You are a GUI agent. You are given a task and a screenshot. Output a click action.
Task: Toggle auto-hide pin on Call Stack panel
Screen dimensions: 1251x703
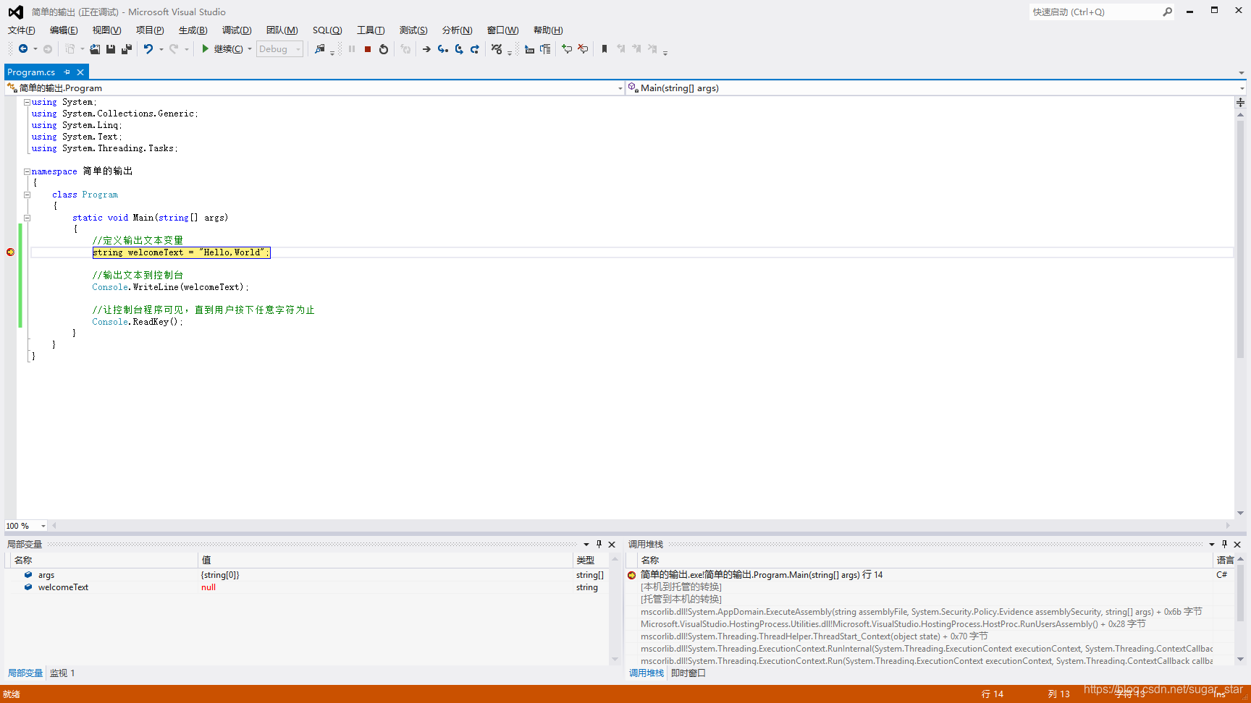1224,545
